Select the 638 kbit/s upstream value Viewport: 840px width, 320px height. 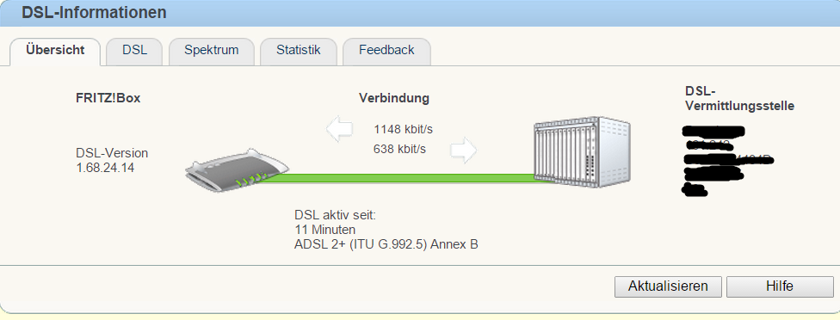pos(399,150)
